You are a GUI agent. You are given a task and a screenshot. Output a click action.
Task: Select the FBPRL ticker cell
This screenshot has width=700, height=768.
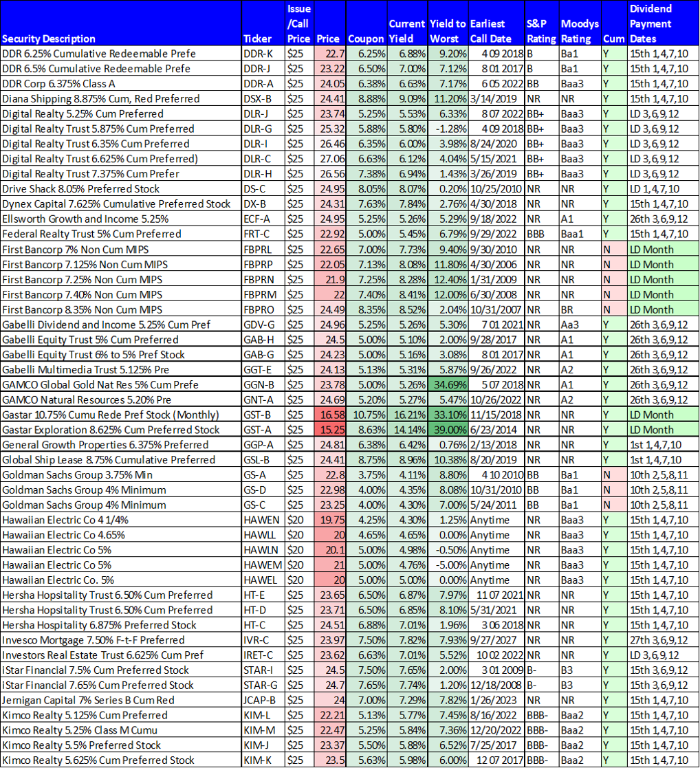(263, 250)
